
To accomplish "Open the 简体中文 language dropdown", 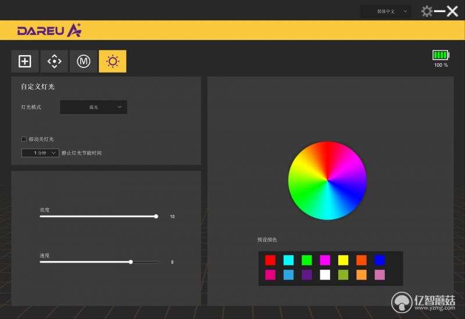I will (x=385, y=12).
